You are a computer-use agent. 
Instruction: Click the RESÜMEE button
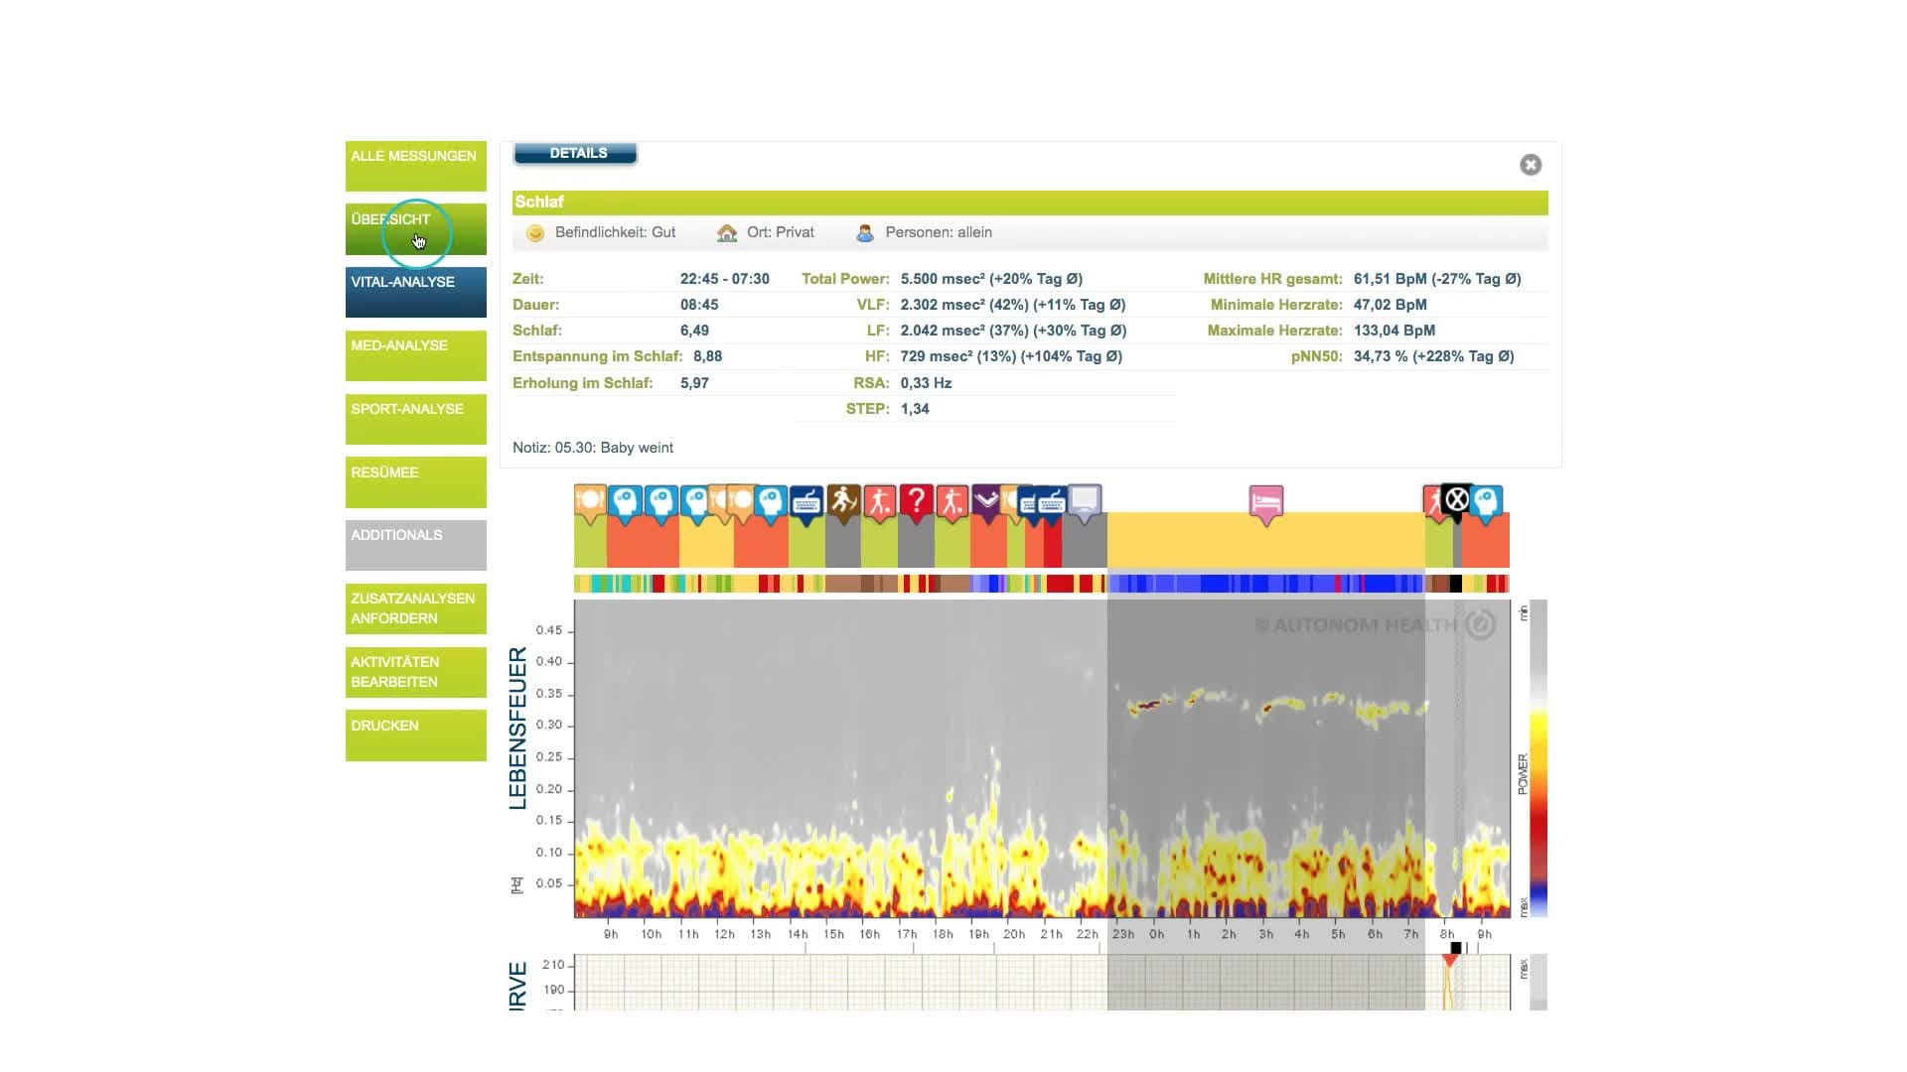point(415,482)
